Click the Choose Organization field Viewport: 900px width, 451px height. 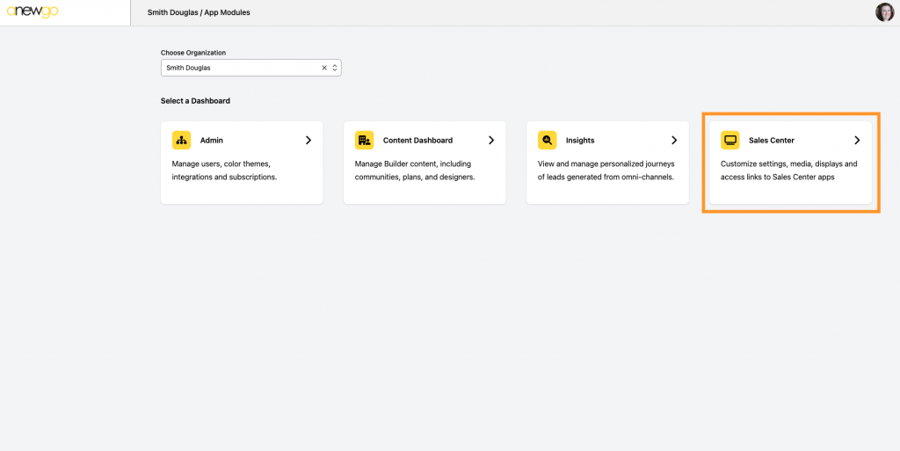tap(250, 68)
